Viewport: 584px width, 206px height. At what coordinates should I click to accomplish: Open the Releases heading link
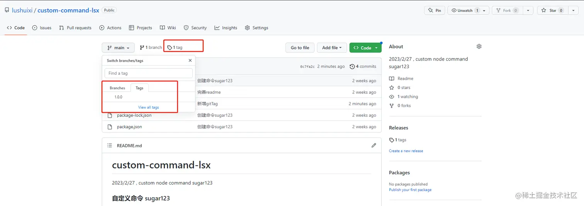(x=399, y=128)
